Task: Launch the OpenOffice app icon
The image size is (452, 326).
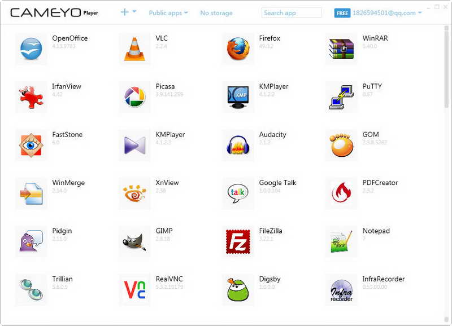Action: [x=31, y=49]
